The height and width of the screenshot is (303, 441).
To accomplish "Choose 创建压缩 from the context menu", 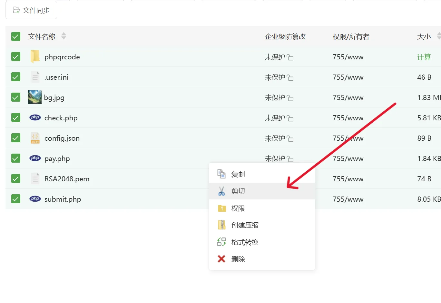I will pos(245,225).
